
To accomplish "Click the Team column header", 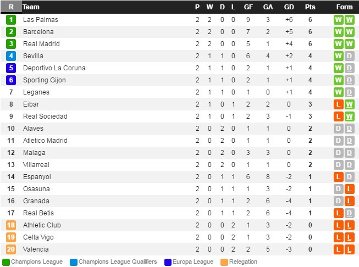I will pyautogui.click(x=31, y=7).
